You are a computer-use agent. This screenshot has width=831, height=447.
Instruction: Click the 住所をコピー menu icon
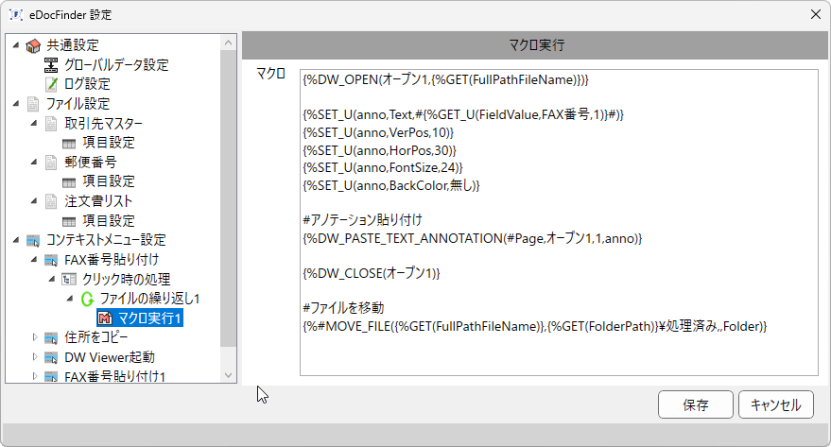click(51, 338)
